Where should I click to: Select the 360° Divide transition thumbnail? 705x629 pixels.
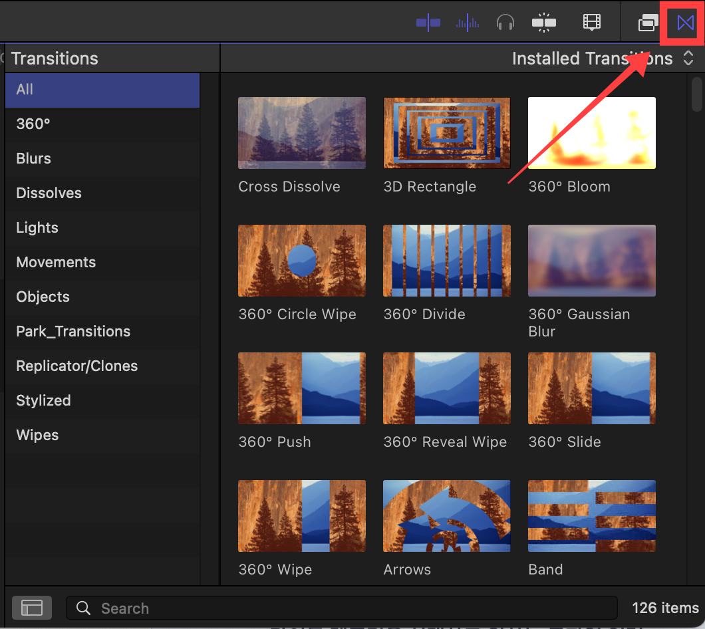446,261
